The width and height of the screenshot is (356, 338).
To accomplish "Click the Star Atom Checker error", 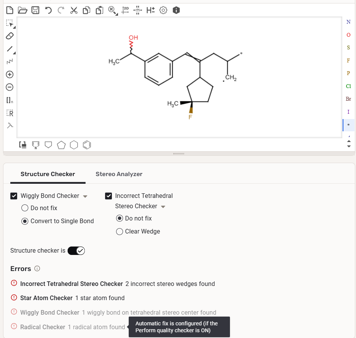I will [46, 298].
